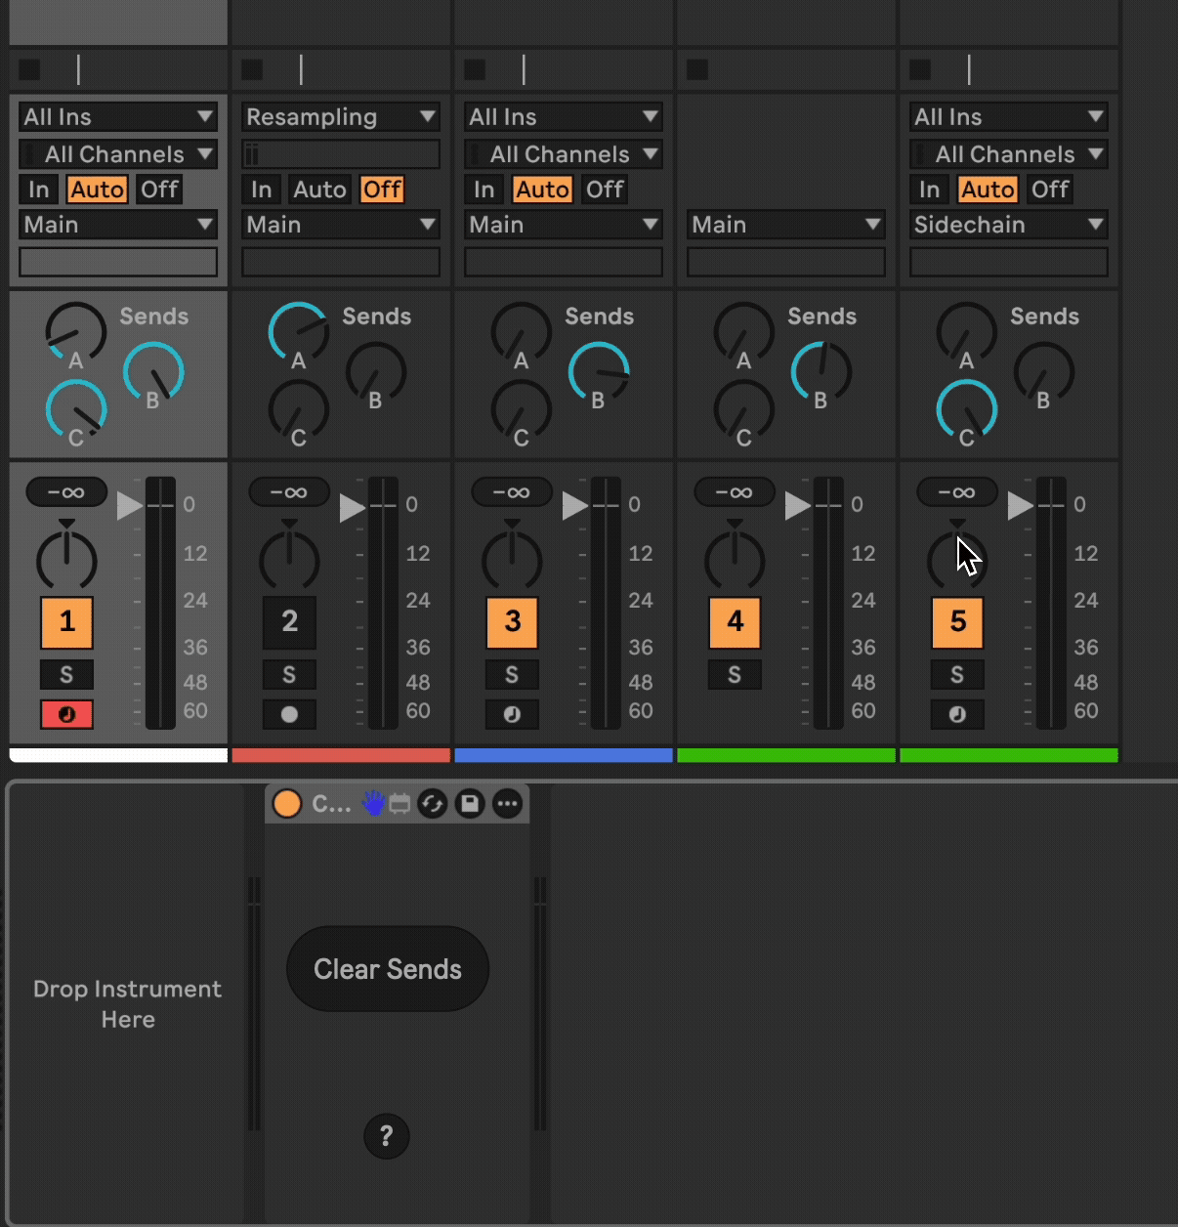1178x1227 pixels.
Task: Click track 1 pan knob
Action: point(66,561)
